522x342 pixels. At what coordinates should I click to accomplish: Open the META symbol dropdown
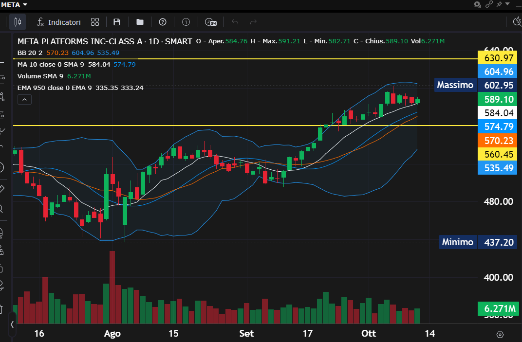(14, 4)
